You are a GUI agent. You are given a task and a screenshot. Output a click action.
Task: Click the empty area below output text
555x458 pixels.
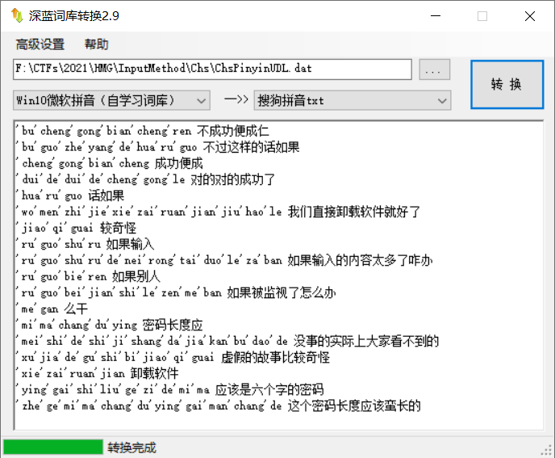(274, 420)
